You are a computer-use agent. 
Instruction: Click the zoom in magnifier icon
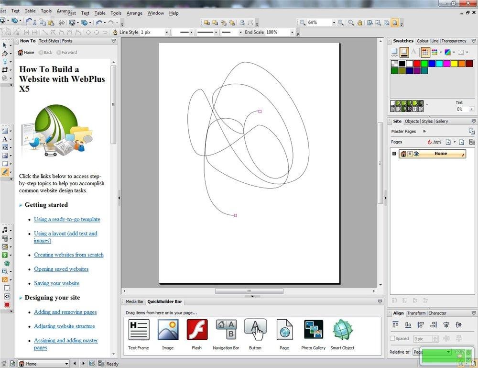tap(341, 22)
